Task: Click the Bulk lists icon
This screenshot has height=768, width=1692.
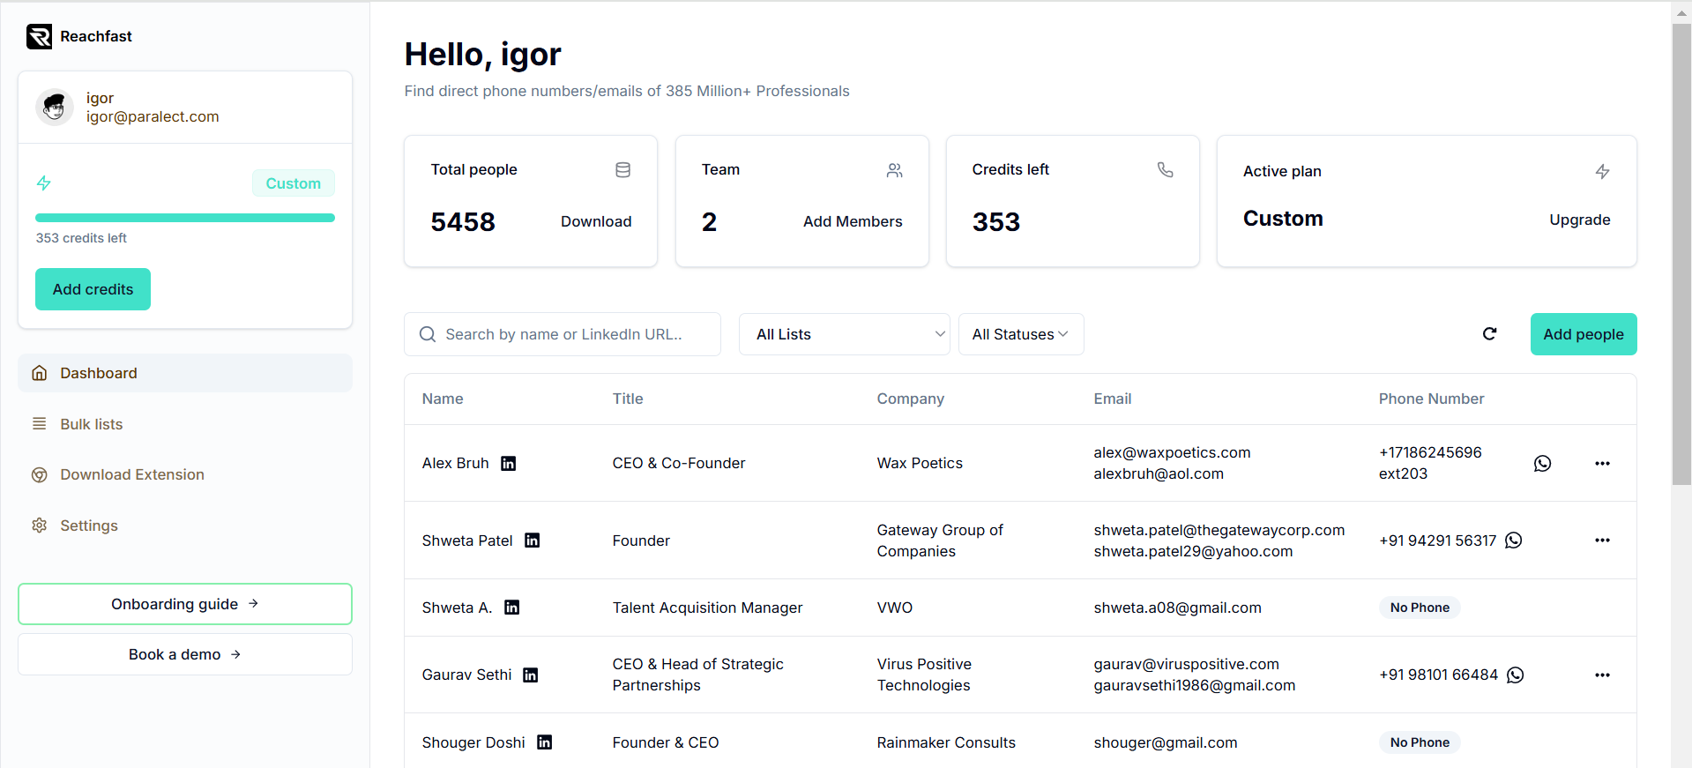Action: 40,424
